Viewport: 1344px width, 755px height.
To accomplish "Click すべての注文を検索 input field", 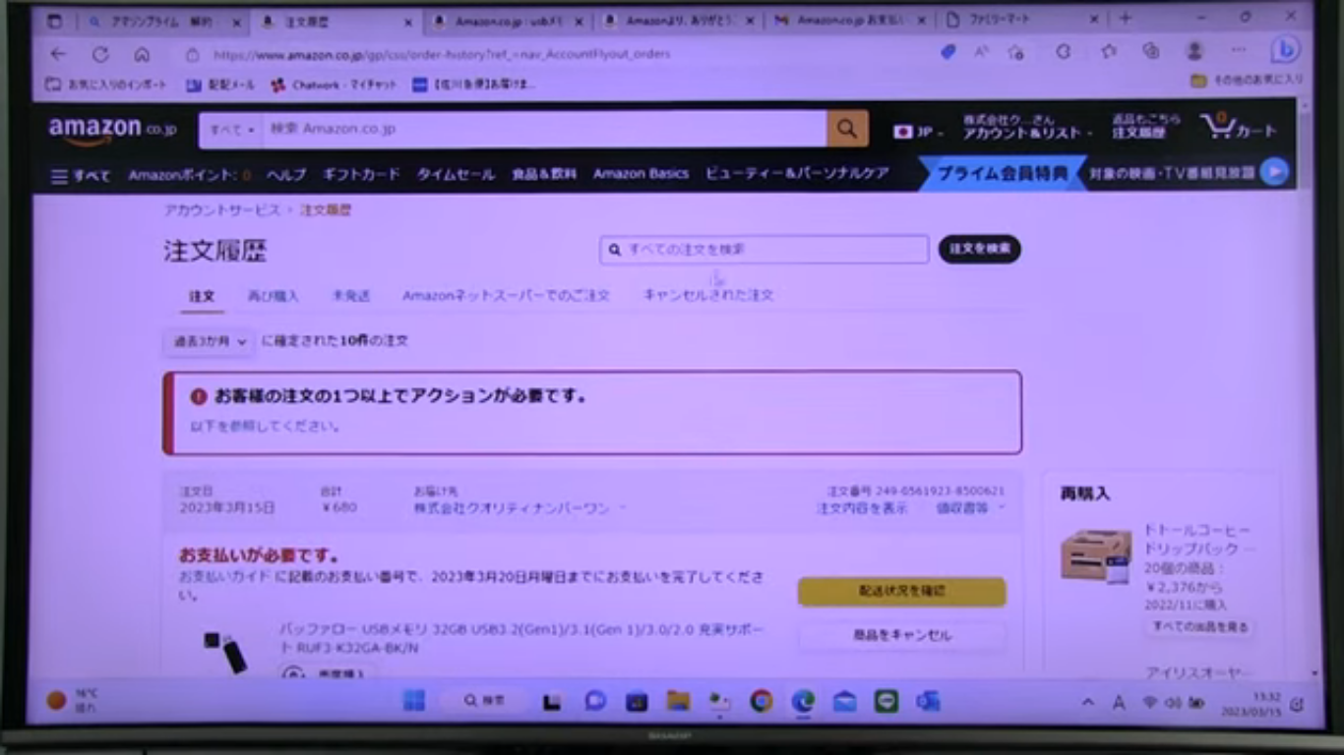I will (764, 250).
